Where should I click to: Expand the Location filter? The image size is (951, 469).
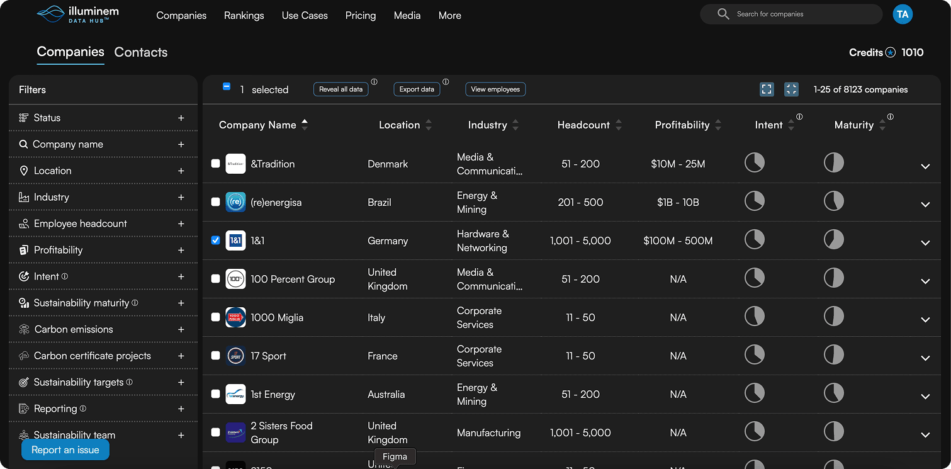(181, 171)
